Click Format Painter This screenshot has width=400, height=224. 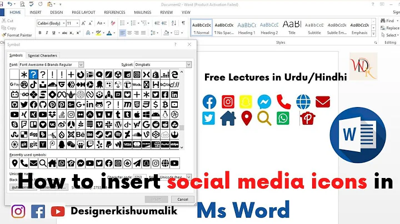(17, 35)
